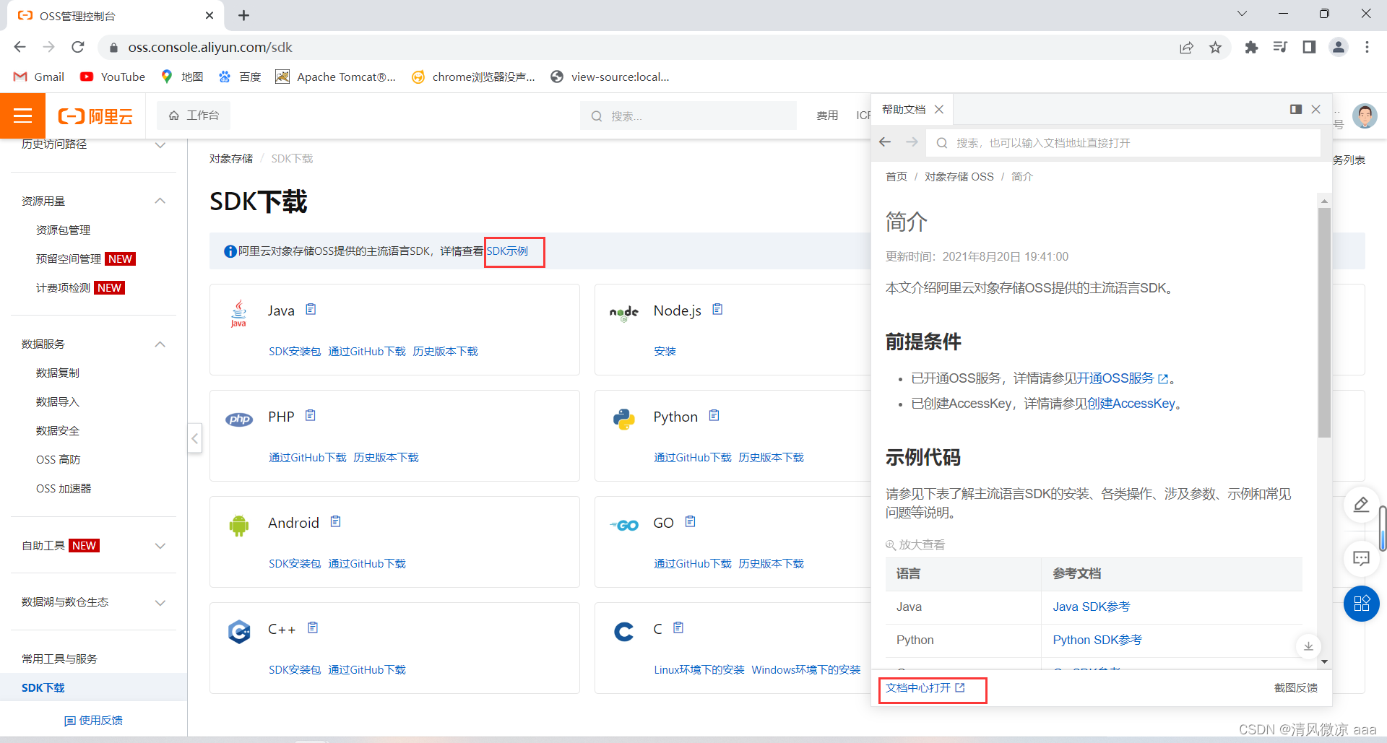
Task: Focus the help document search field
Action: pyautogui.click(x=1123, y=143)
